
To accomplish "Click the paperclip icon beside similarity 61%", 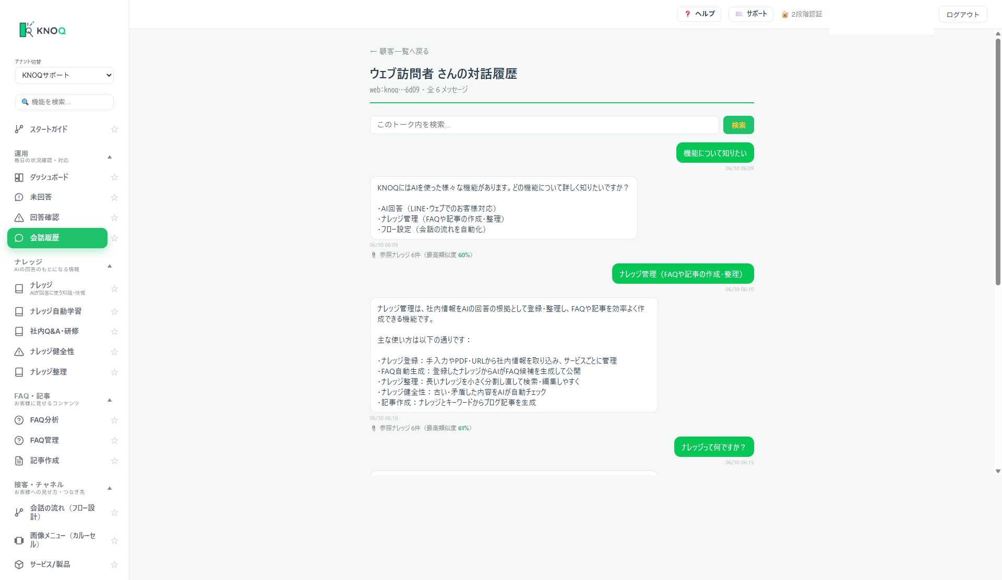I will pos(374,428).
